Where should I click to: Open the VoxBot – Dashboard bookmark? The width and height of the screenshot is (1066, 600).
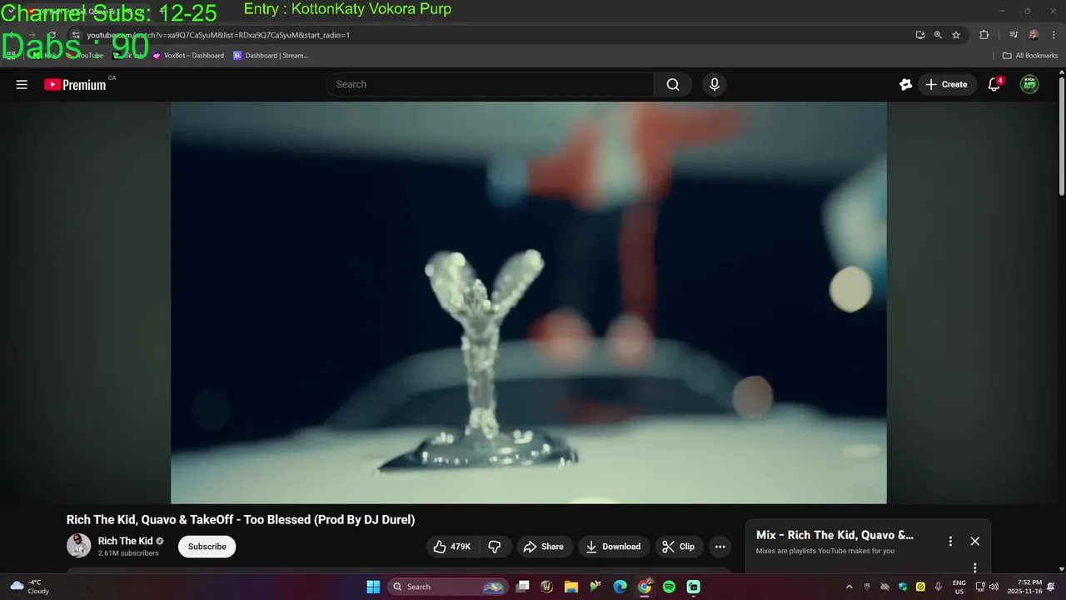(188, 56)
